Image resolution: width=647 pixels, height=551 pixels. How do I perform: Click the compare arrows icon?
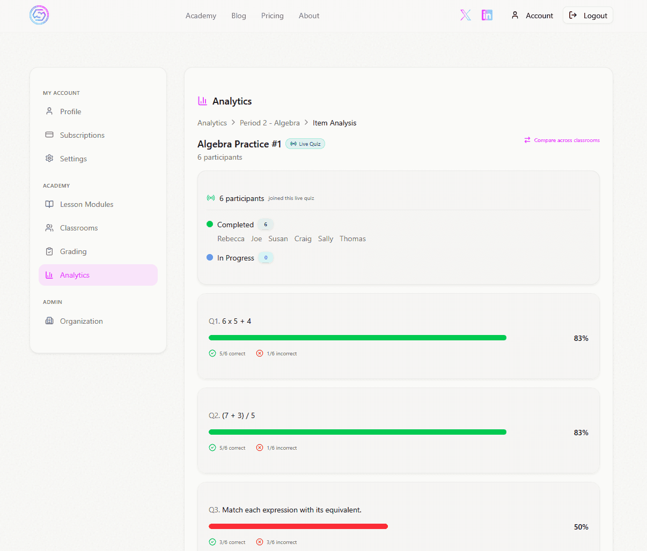pos(527,140)
